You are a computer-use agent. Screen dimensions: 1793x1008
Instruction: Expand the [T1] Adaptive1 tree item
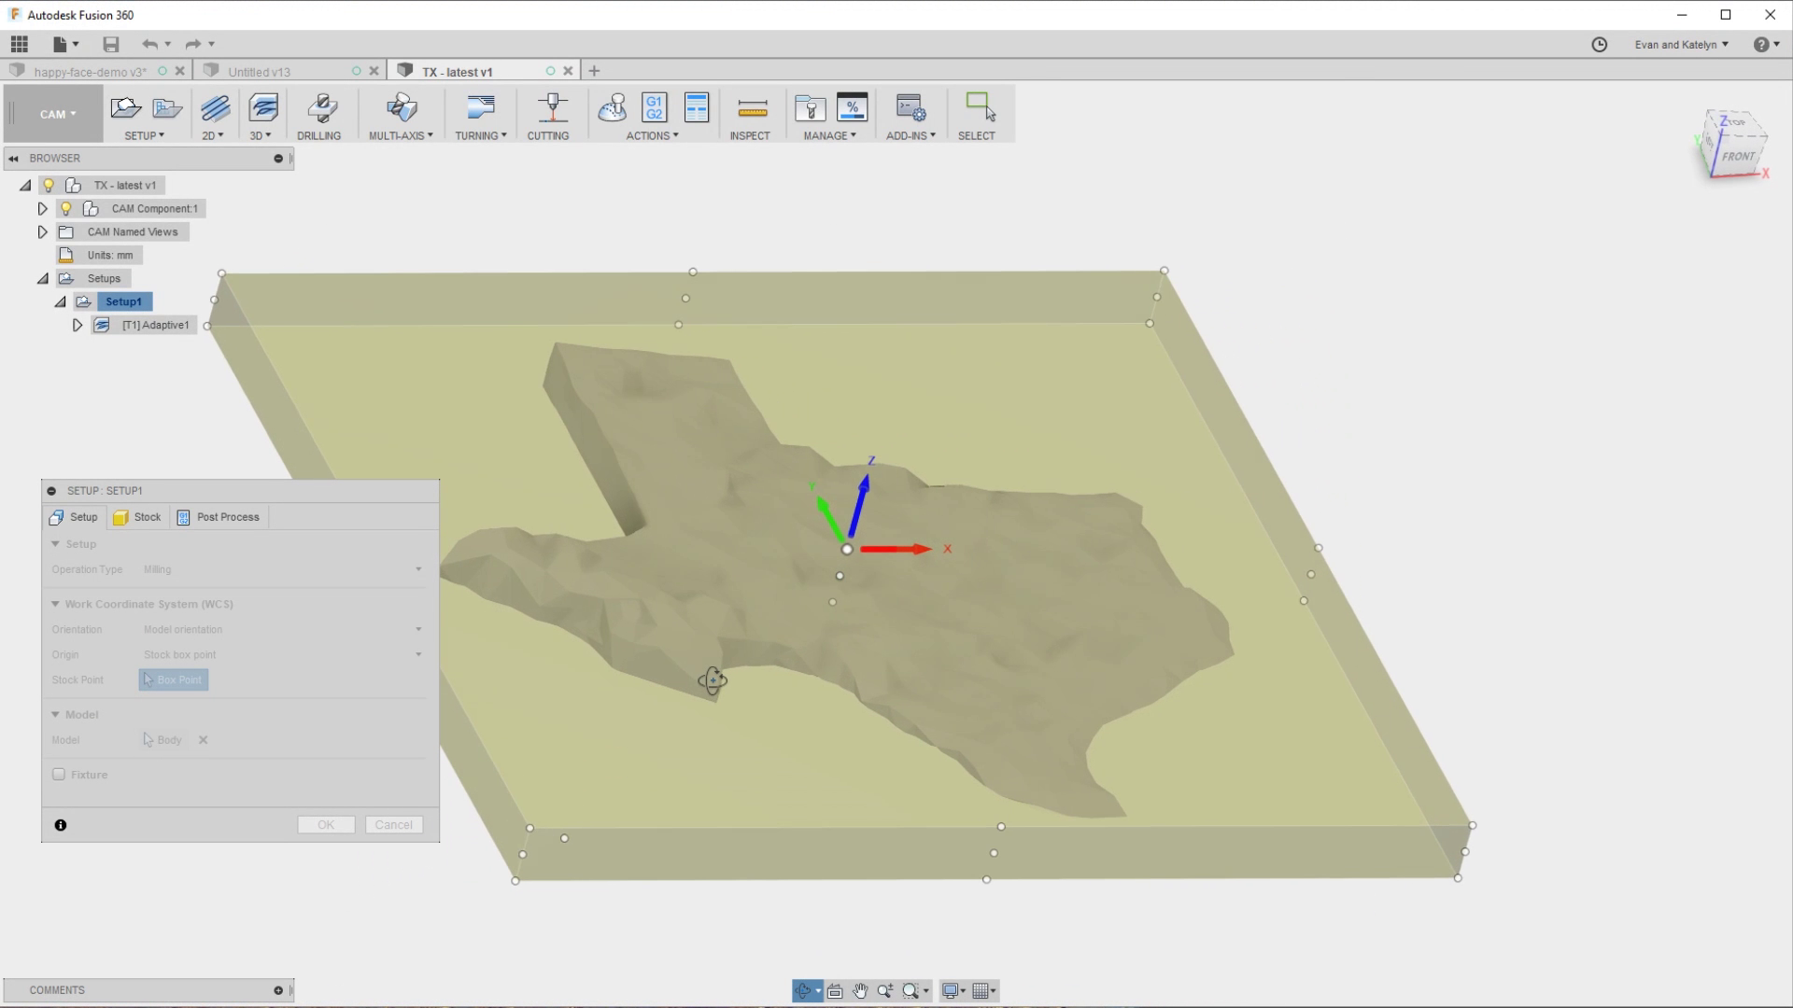78,325
